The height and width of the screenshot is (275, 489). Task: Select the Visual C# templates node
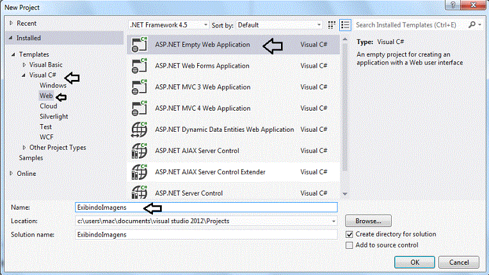pos(42,75)
